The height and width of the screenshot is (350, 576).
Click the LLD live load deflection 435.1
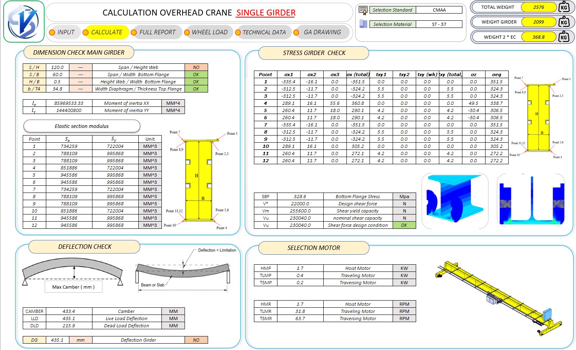click(69, 319)
